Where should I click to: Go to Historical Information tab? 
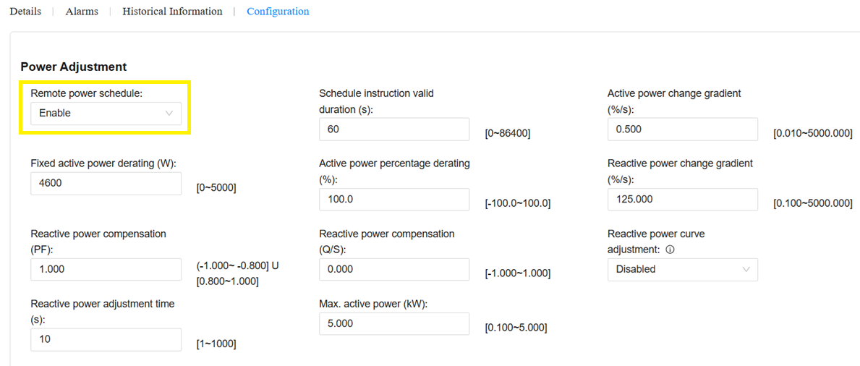[172, 12]
